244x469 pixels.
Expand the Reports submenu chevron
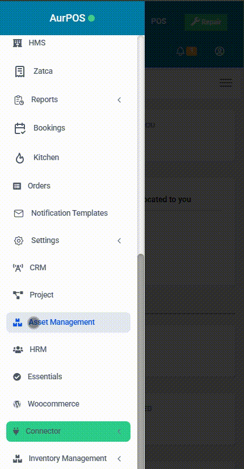click(x=119, y=99)
